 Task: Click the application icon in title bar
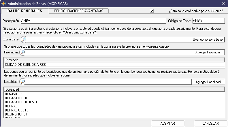pyautogui.click(x=3, y=4)
